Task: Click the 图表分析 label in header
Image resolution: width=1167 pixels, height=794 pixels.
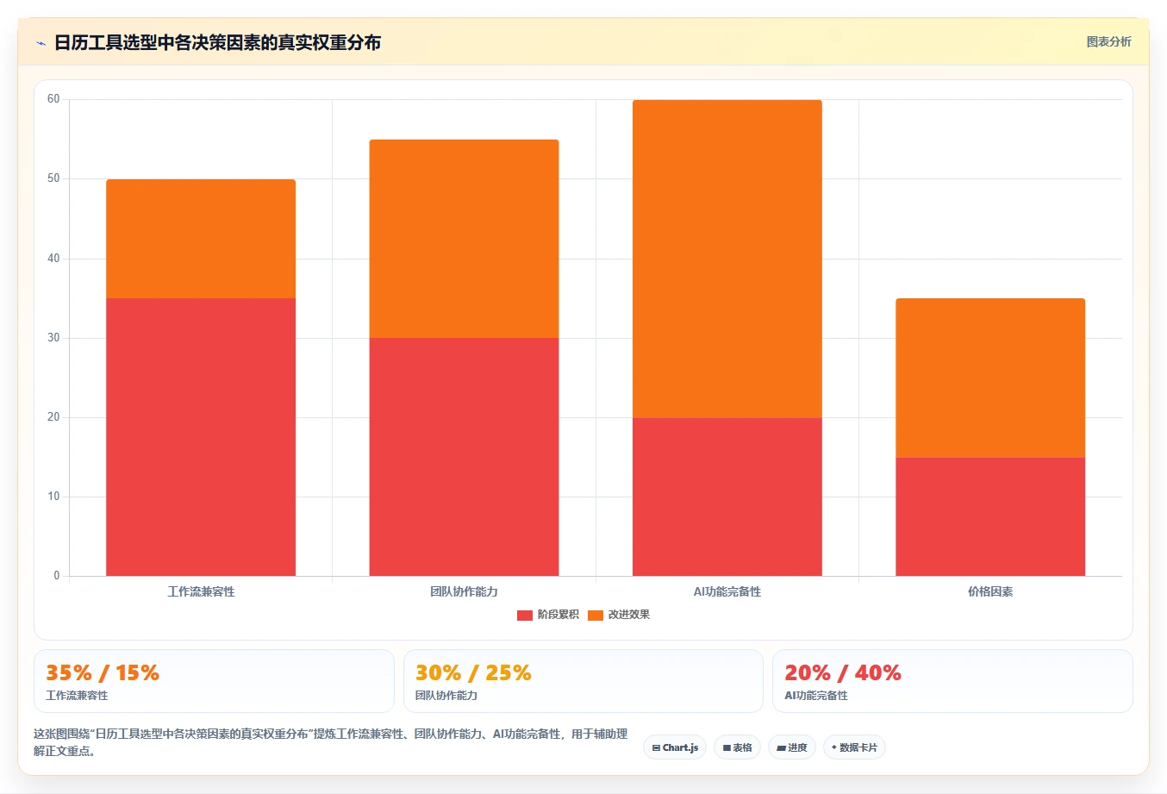Action: (x=1108, y=41)
